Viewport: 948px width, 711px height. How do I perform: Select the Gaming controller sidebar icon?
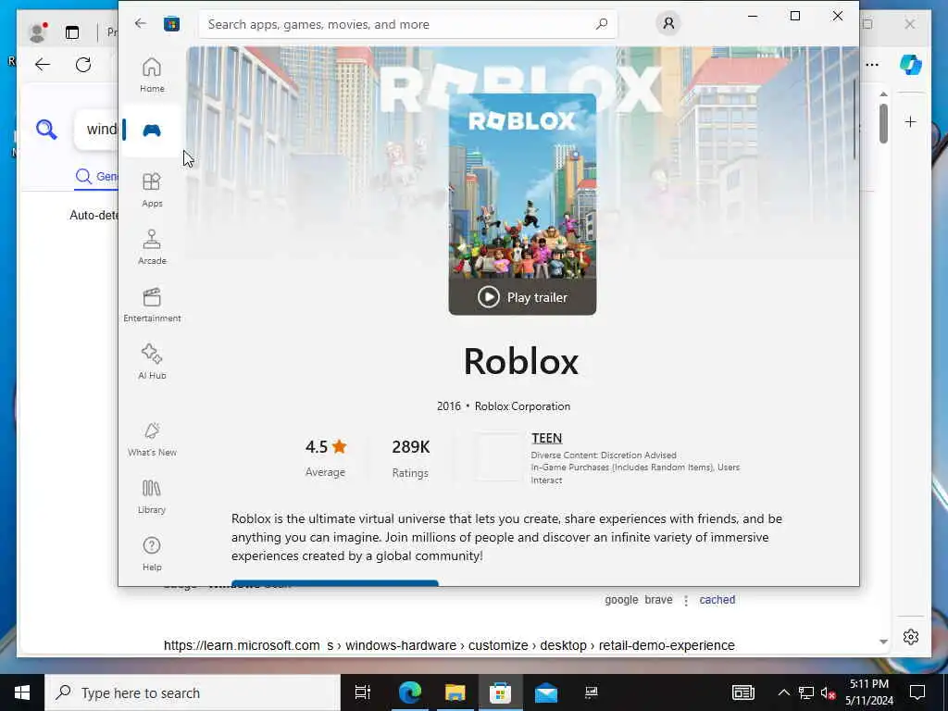(x=152, y=131)
